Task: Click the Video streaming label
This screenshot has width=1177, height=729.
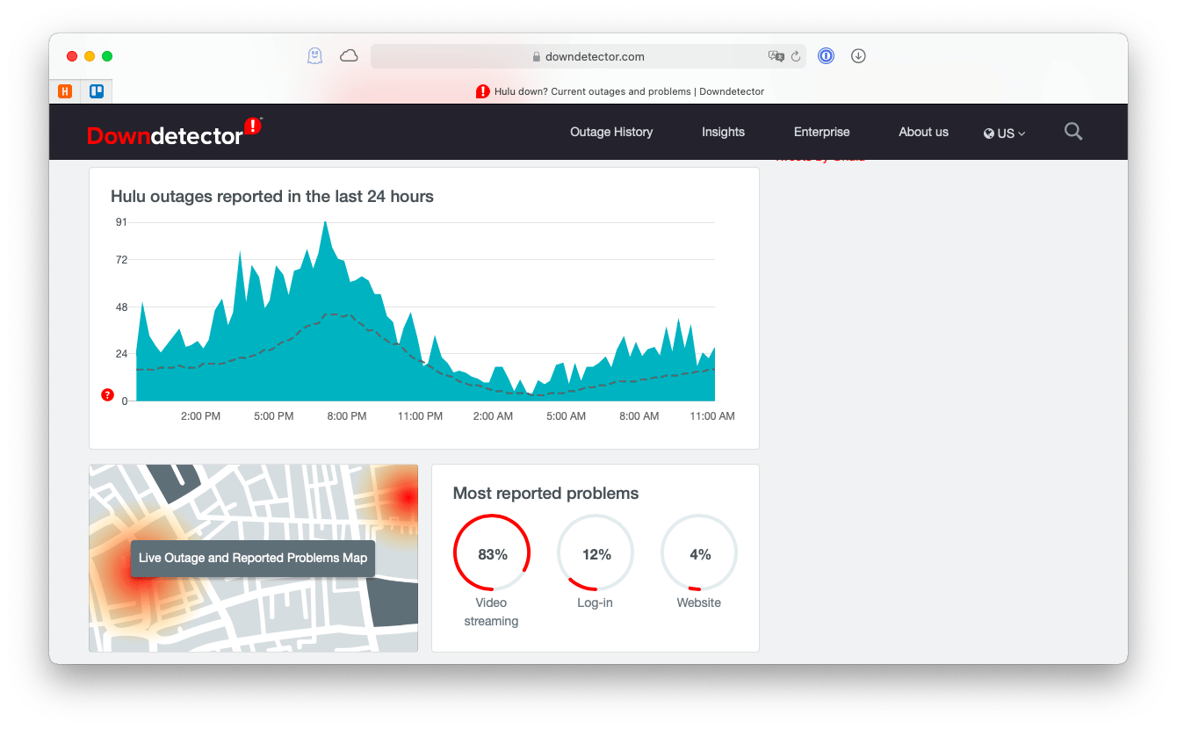Action: click(x=491, y=611)
